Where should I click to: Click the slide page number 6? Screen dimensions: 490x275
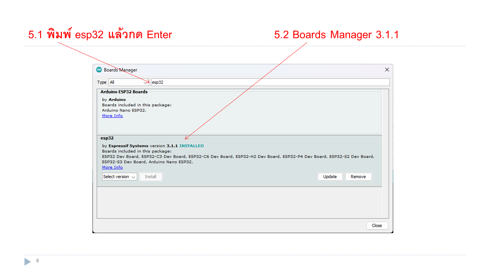click(38, 261)
